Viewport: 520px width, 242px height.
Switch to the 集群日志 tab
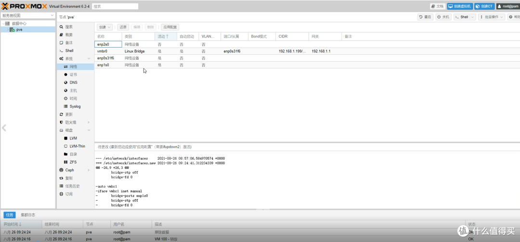point(28,215)
